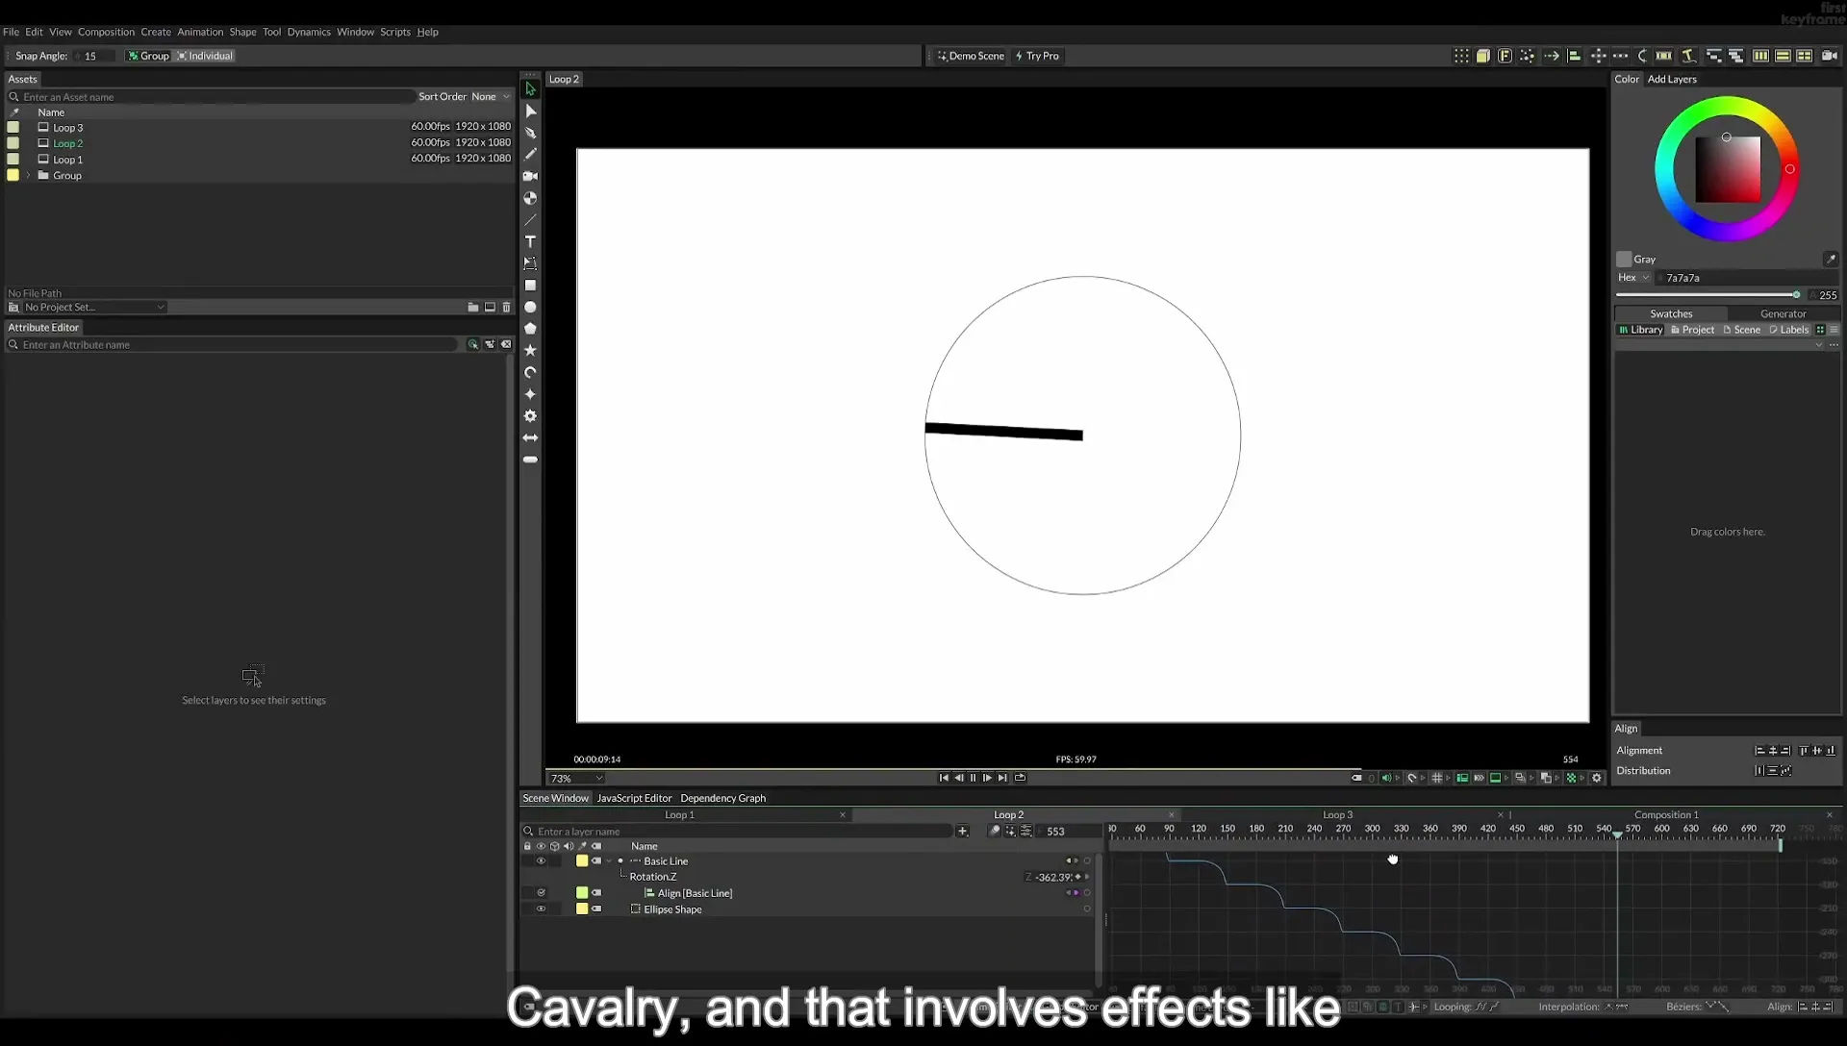Activate the Select arrow tool

tap(530, 89)
